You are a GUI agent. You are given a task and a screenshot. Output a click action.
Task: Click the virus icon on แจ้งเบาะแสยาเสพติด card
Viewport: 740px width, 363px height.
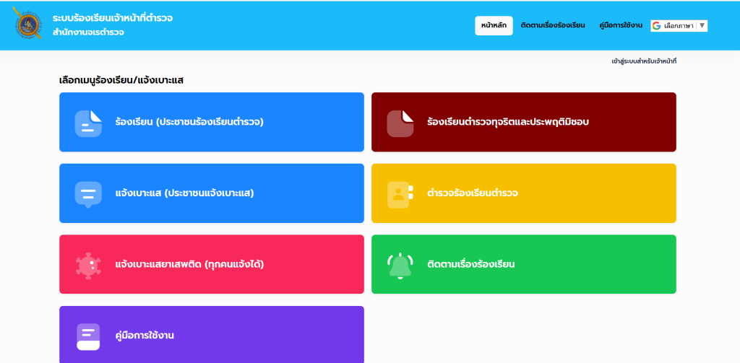88,265
